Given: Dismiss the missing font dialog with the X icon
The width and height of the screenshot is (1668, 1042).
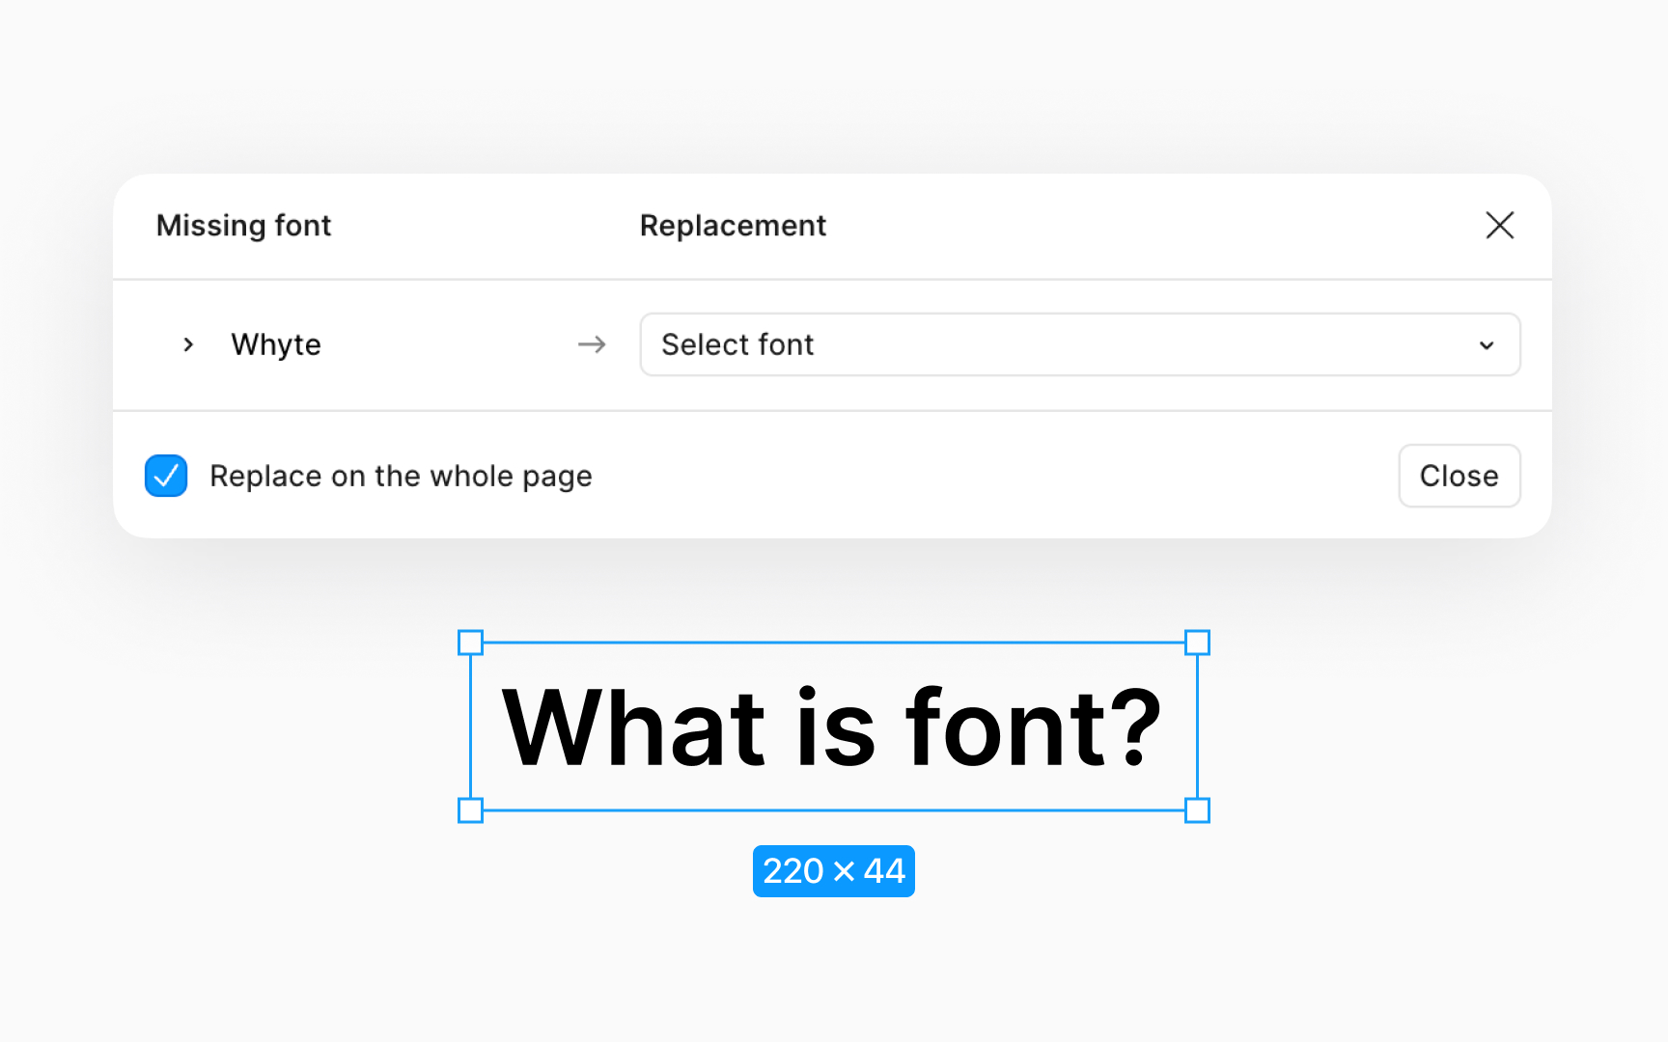Looking at the screenshot, I should point(1499,226).
